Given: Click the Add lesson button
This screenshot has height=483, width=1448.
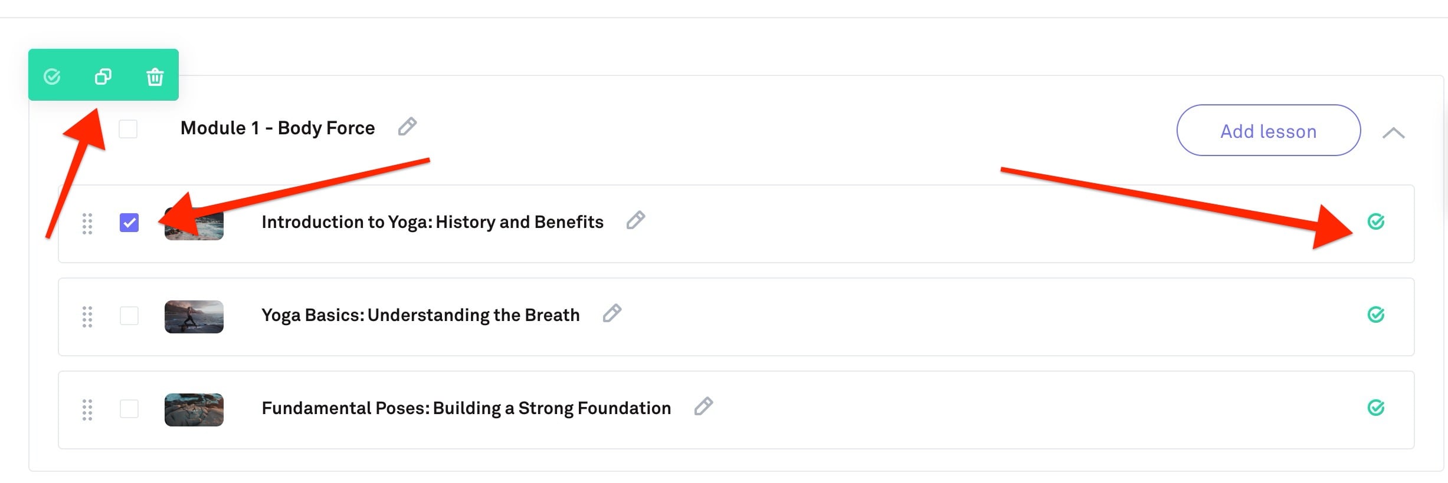Looking at the screenshot, I should (x=1268, y=131).
